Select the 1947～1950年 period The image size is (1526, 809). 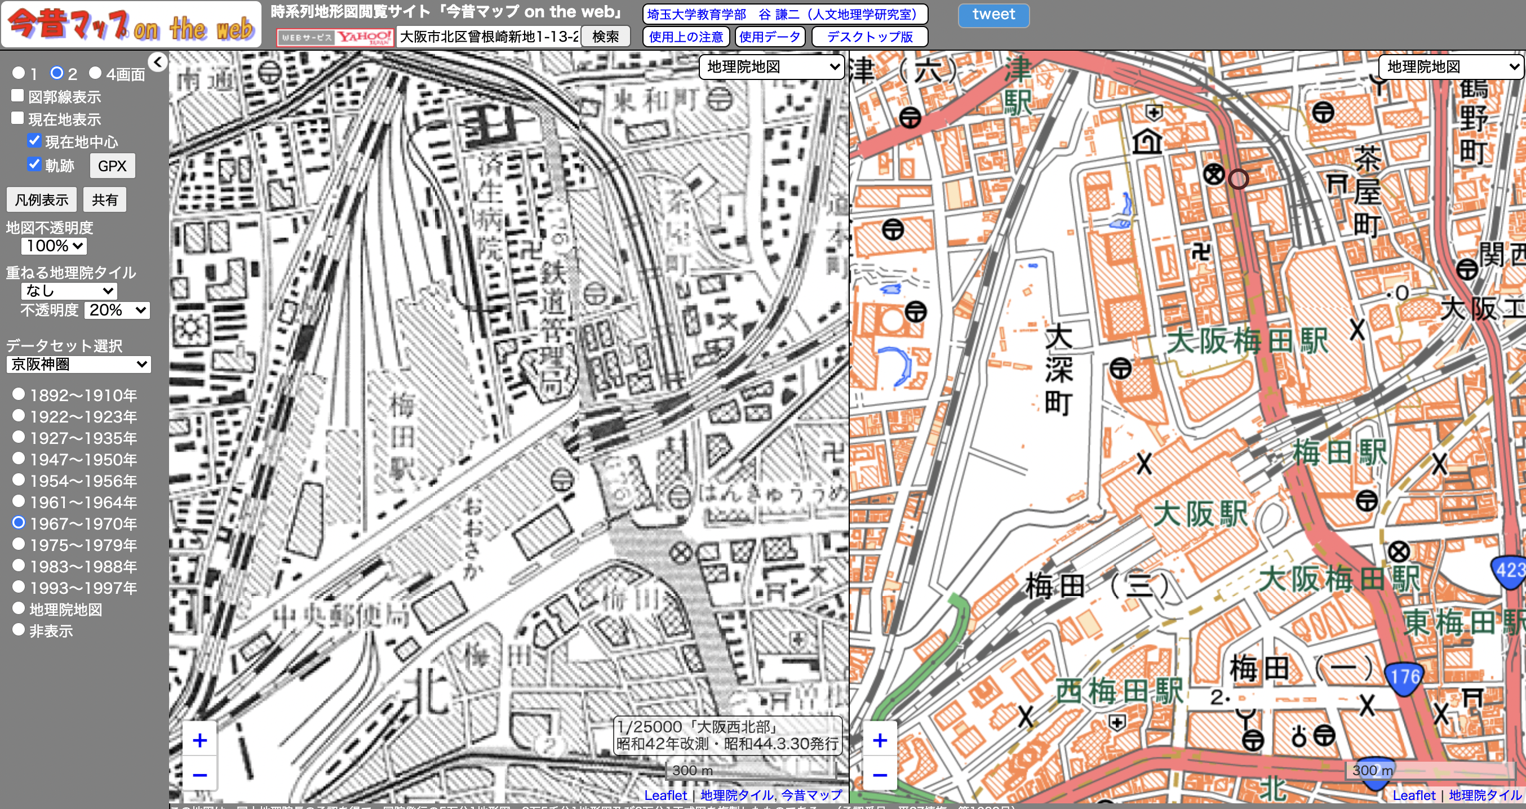(x=19, y=459)
